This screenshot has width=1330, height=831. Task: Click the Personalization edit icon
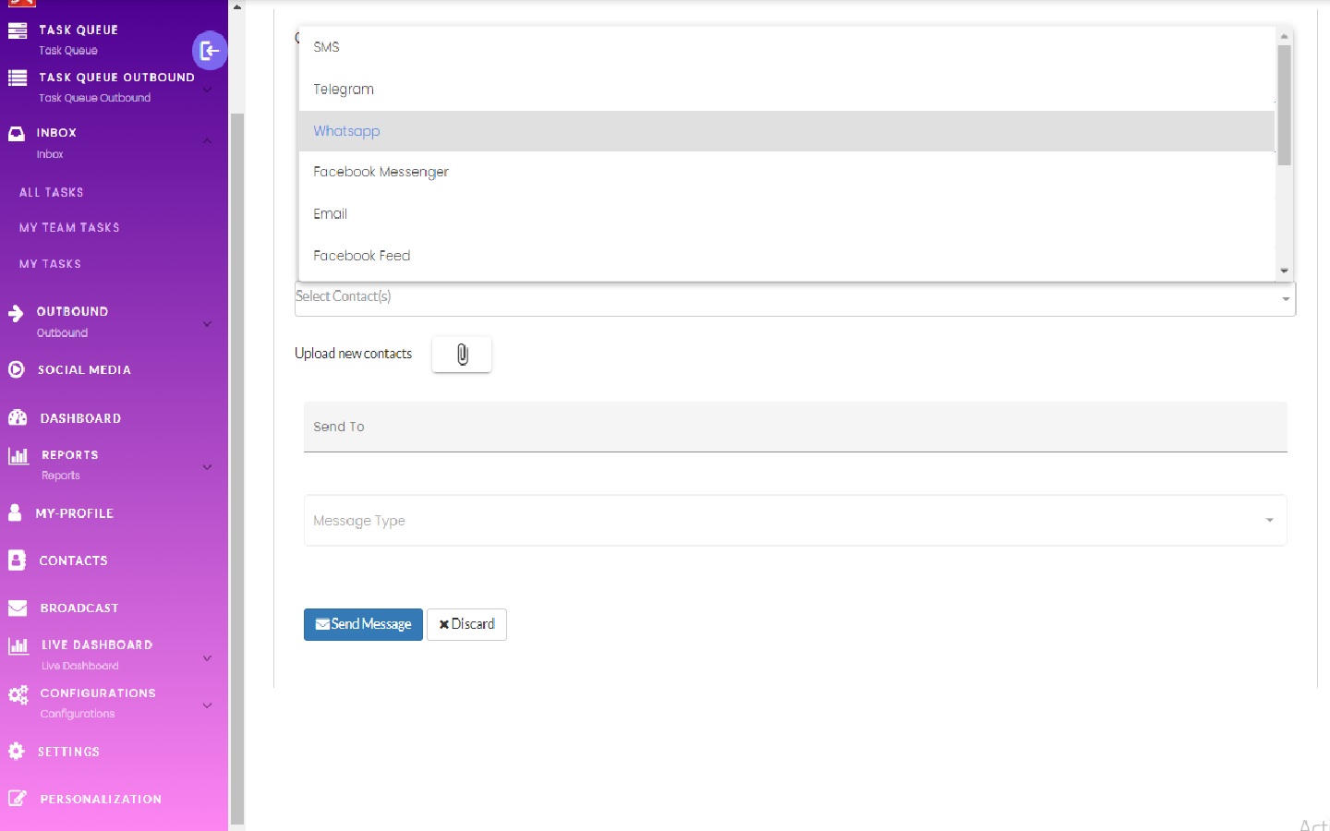pos(17,799)
